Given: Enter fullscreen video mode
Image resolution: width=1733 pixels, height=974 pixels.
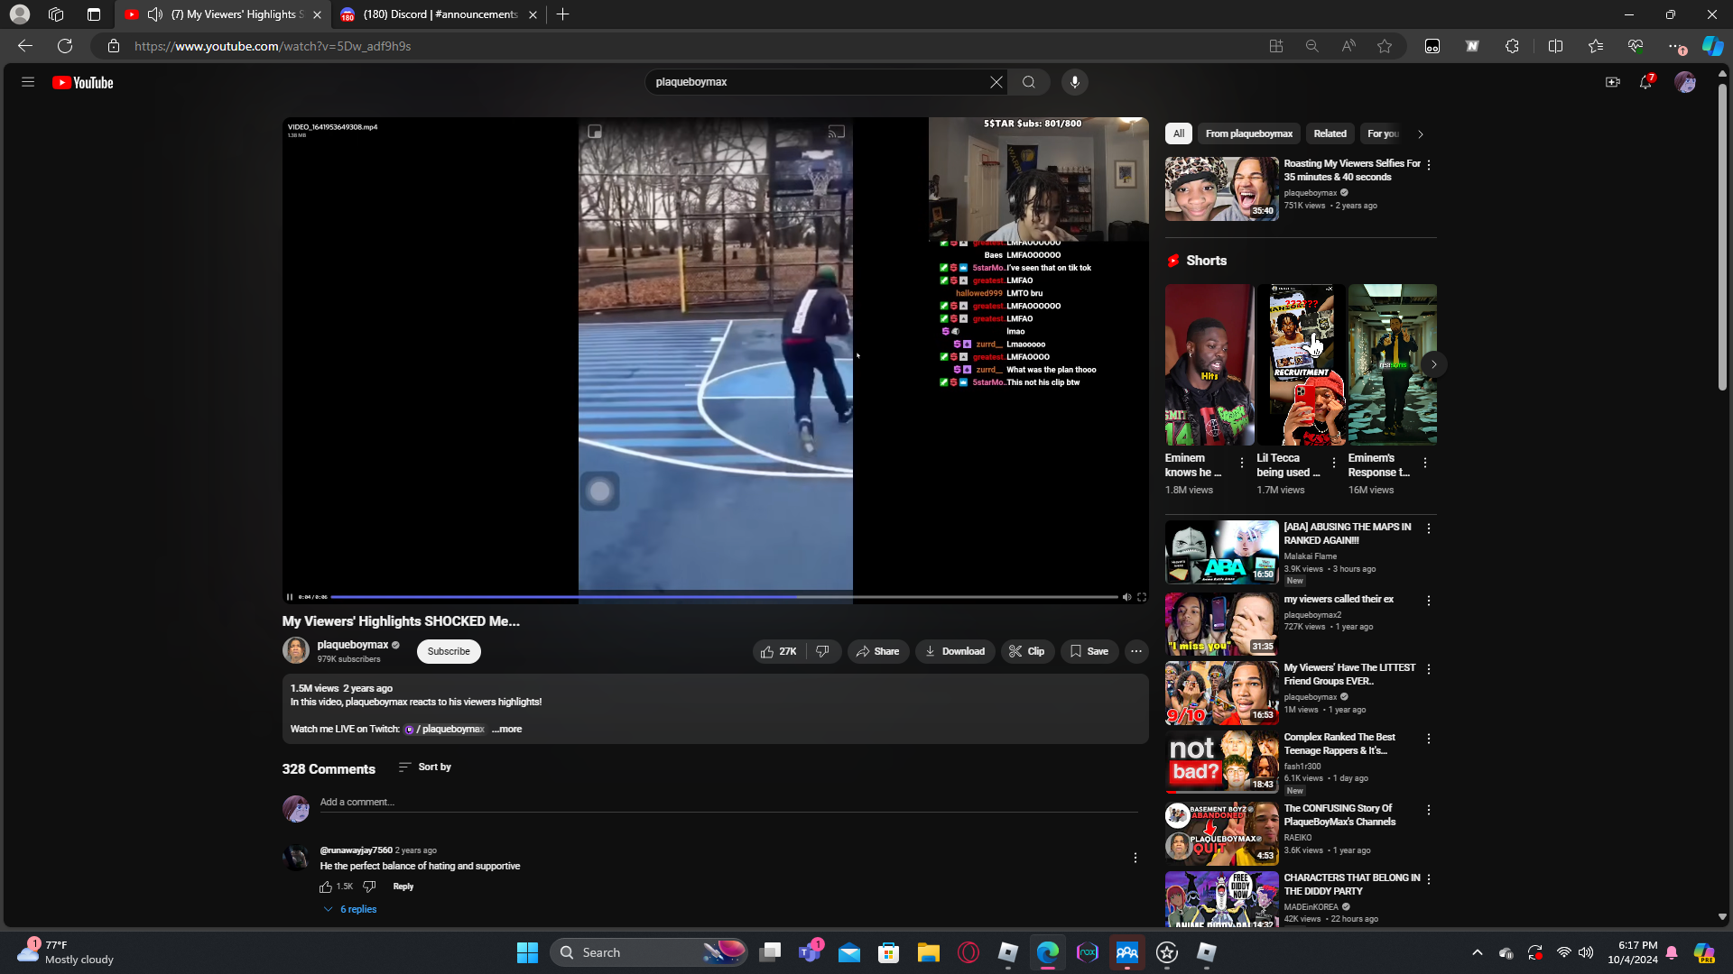Looking at the screenshot, I should point(1142,597).
